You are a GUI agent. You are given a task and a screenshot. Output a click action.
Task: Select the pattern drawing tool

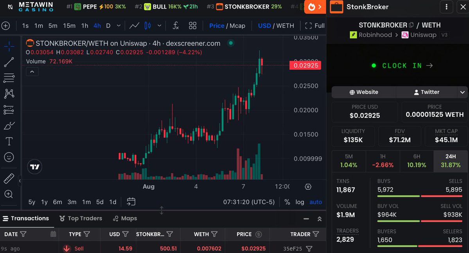[x=9, y=94]
